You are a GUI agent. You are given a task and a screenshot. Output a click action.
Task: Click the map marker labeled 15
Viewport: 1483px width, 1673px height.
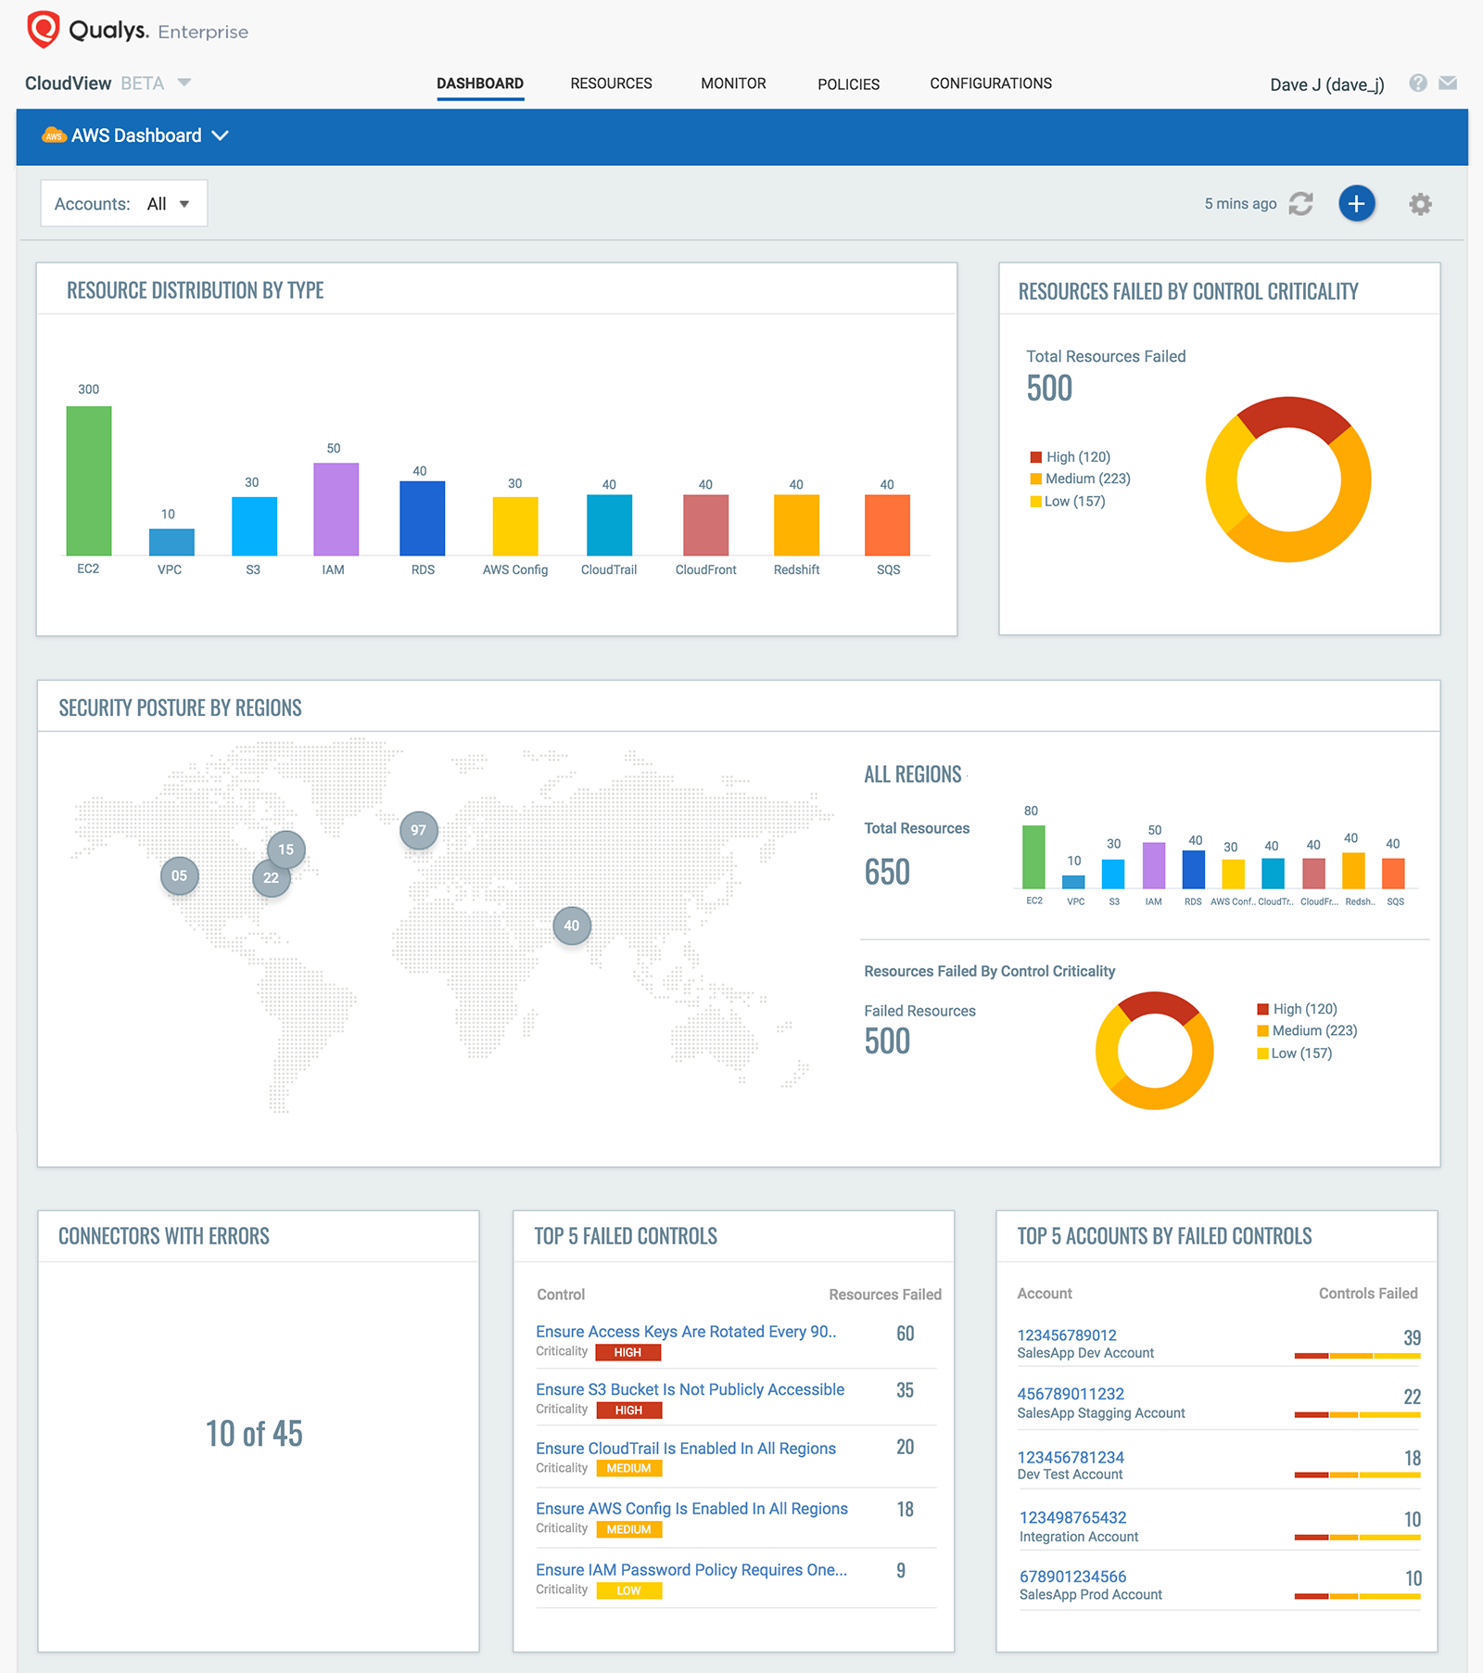pos(285,849)
